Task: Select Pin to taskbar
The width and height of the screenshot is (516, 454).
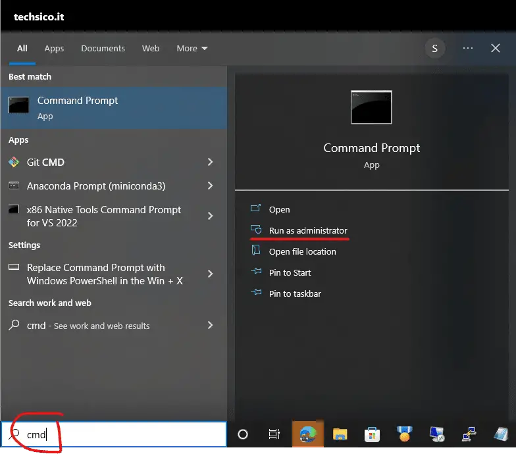Action: (295, 293)
